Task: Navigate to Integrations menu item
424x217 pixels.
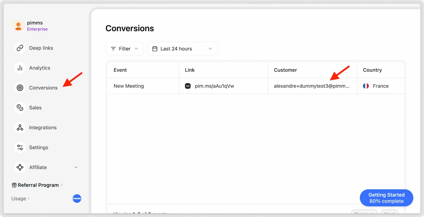Action: click(x=43, y=128)
